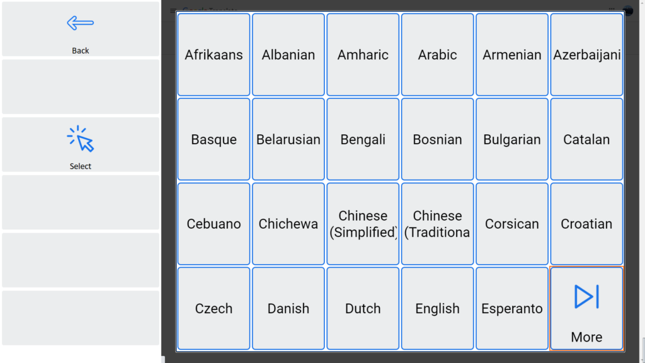Choose the Catalan language tile
Viewport: 645px width, 363px height.
click(x=586, y=139)
